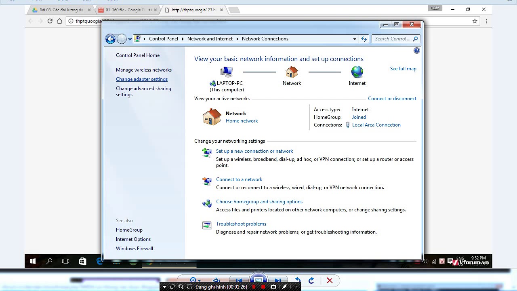Bookmark page with Chrome star icon
This screenshot has width=517, height=291.
point(475,21)
